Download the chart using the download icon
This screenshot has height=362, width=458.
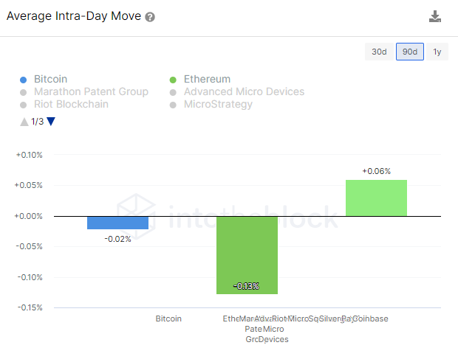(x=435, y=17)
